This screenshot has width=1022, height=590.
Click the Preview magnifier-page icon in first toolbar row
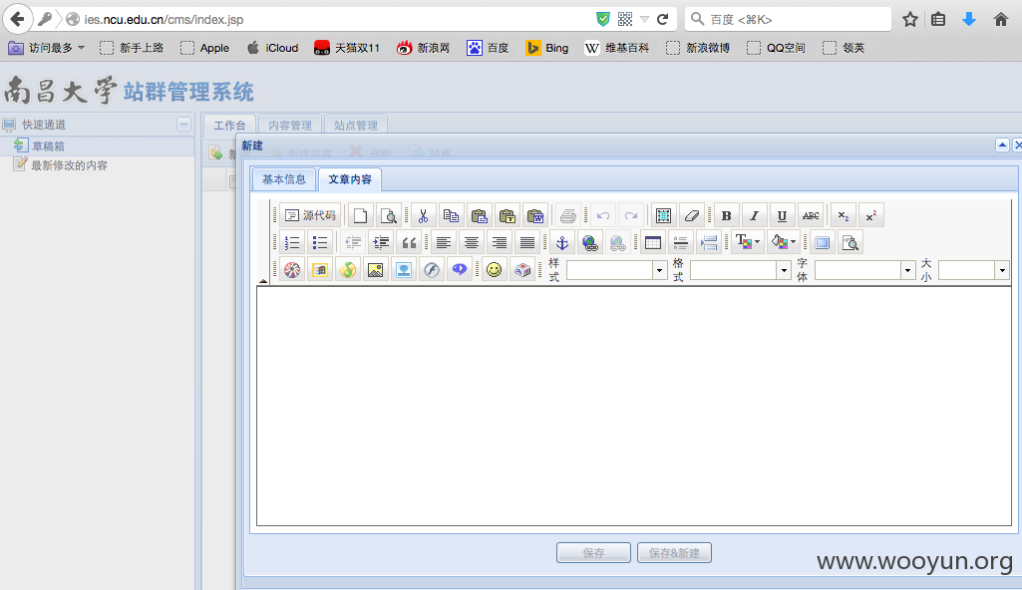[389, 215]
